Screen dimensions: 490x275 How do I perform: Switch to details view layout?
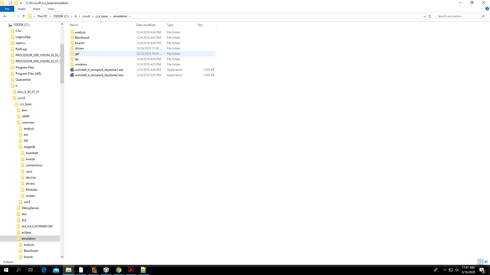tap(481, 262)
